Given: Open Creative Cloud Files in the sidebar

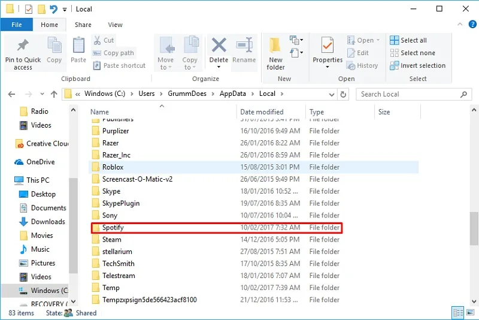Looking at the screenshot, I should (x=41, y=144).
